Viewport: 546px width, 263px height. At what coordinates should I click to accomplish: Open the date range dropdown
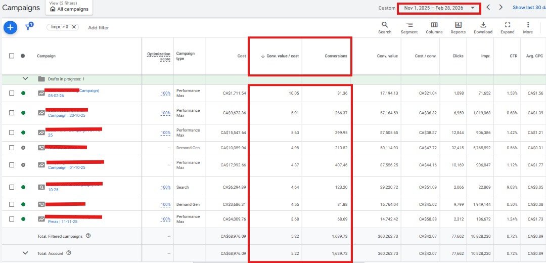439,8
